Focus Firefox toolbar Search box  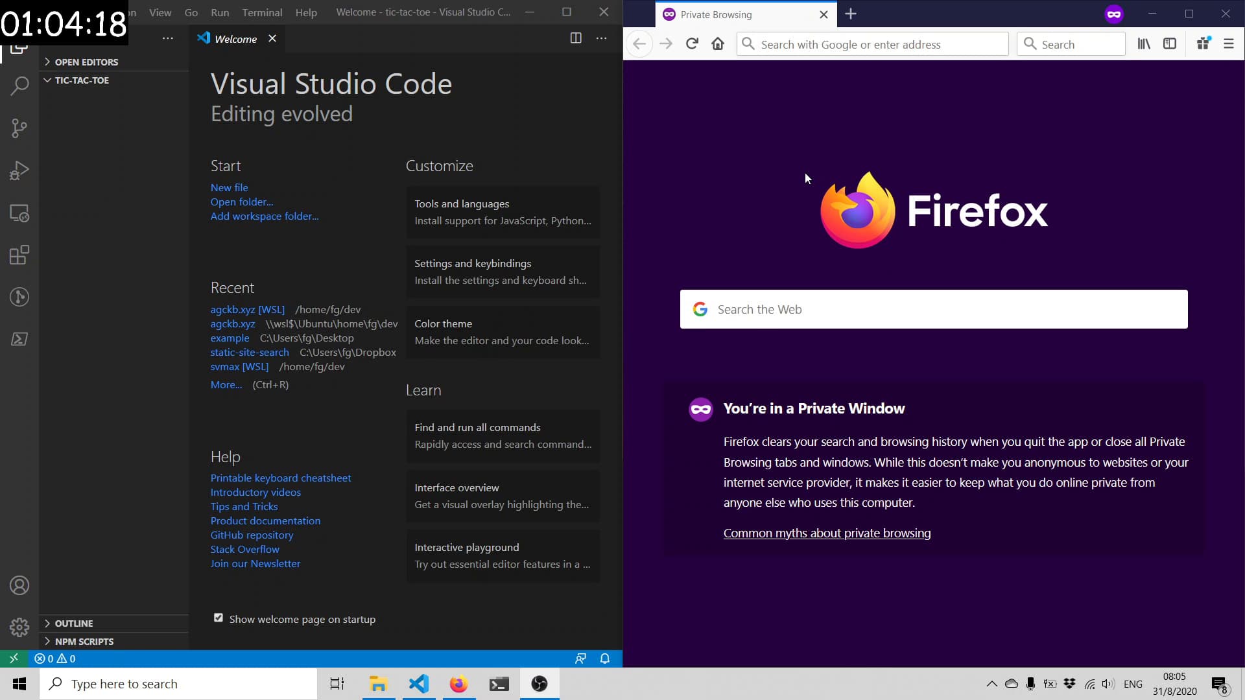click(x=1071, y=44)
